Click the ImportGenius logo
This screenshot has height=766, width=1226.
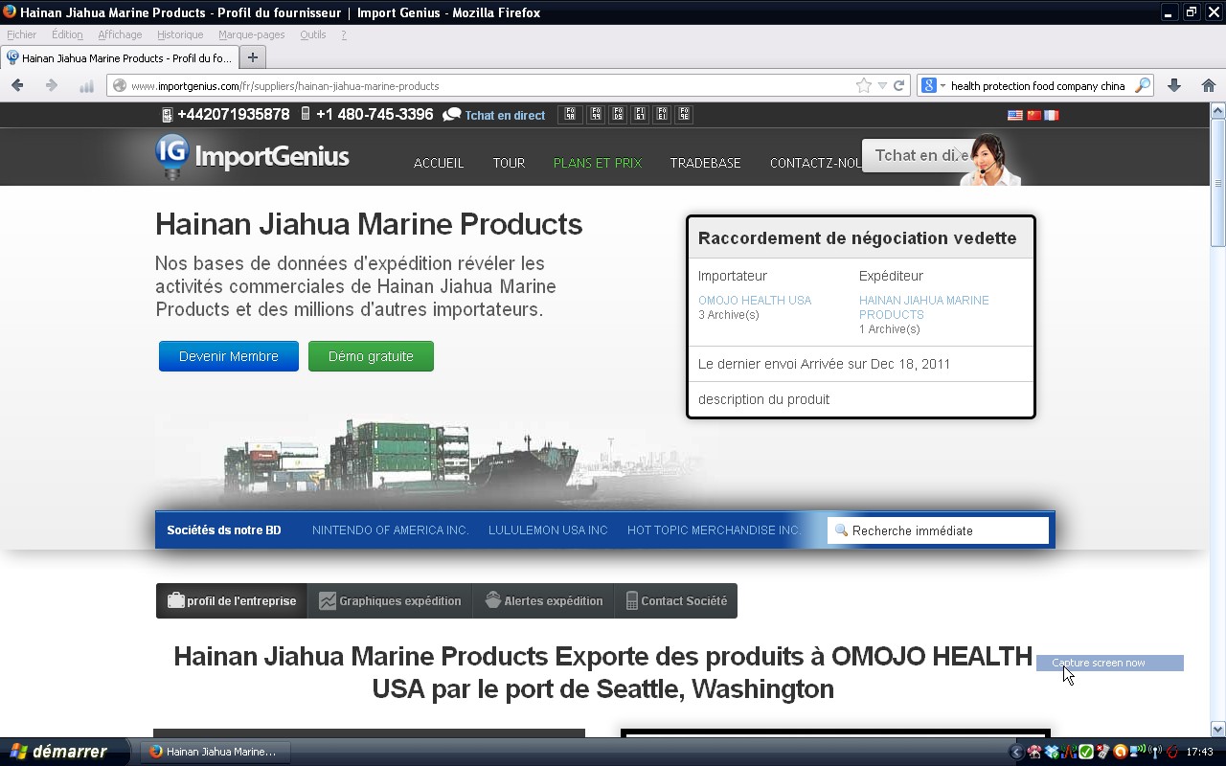coord(253,156)
